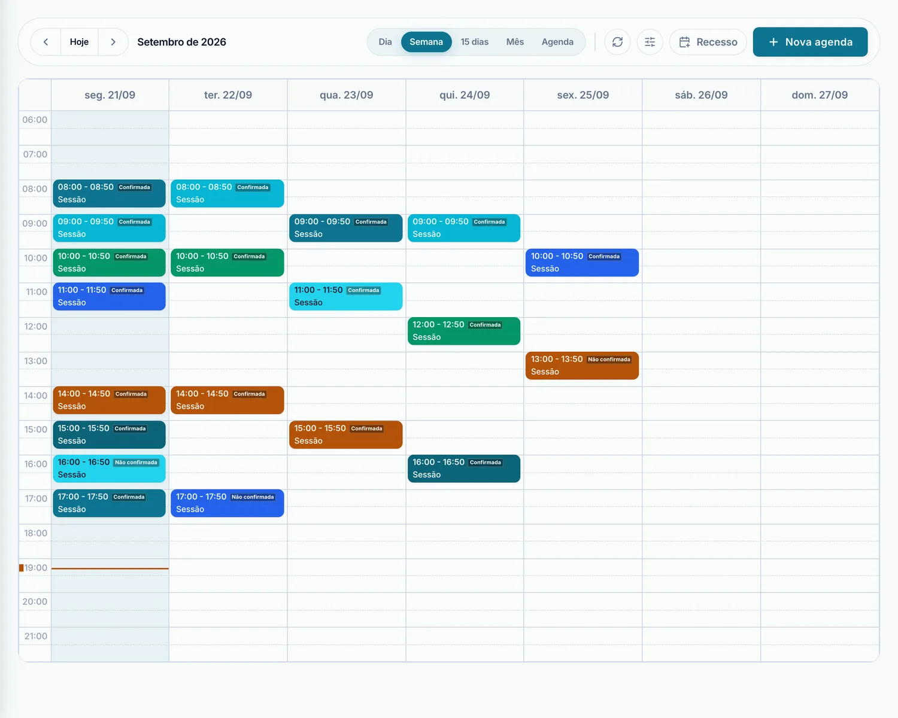
Task: Go to next week with right chevron
Action: (113, 42)
